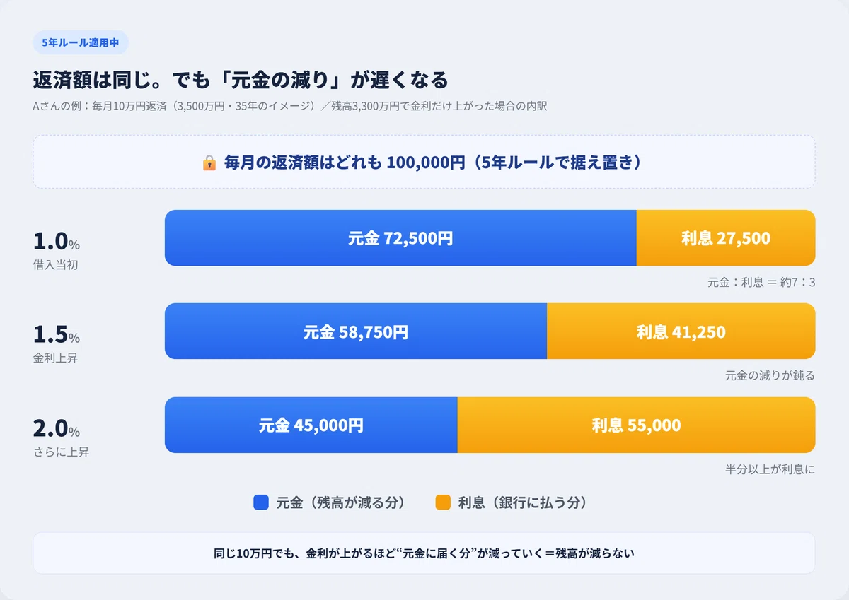Select the 1.0% 借入当初 row label

(x=57, y=250)
